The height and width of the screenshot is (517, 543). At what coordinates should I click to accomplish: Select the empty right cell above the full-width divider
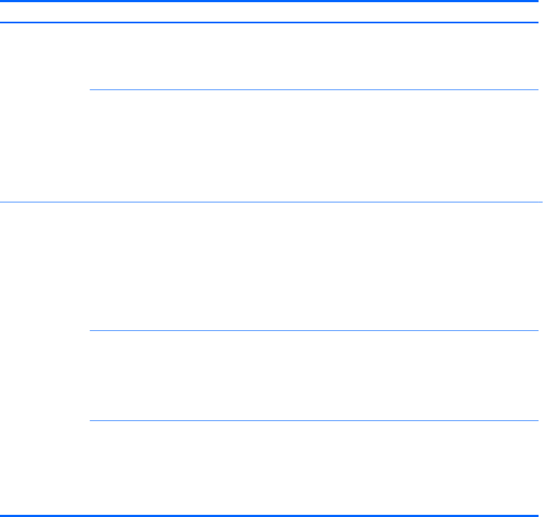tap(314, 145)
